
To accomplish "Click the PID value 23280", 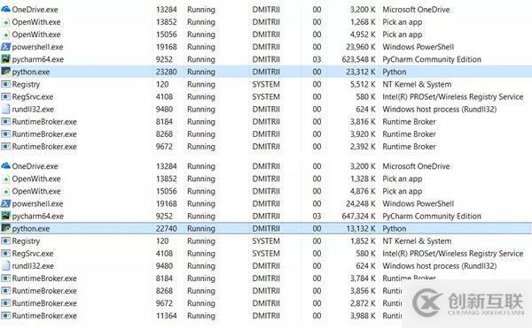I will pyautogui.click(x=167, y=72).
